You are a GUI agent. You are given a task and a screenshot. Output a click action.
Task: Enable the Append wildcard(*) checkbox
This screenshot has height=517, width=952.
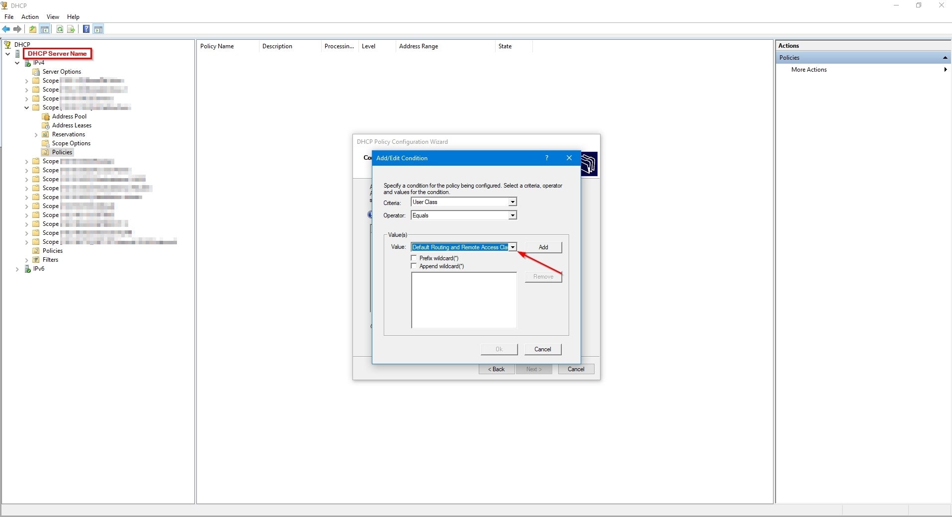(x=414, y=266)
